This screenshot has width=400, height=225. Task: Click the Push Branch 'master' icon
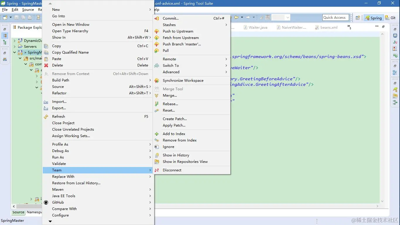(157, 44)
